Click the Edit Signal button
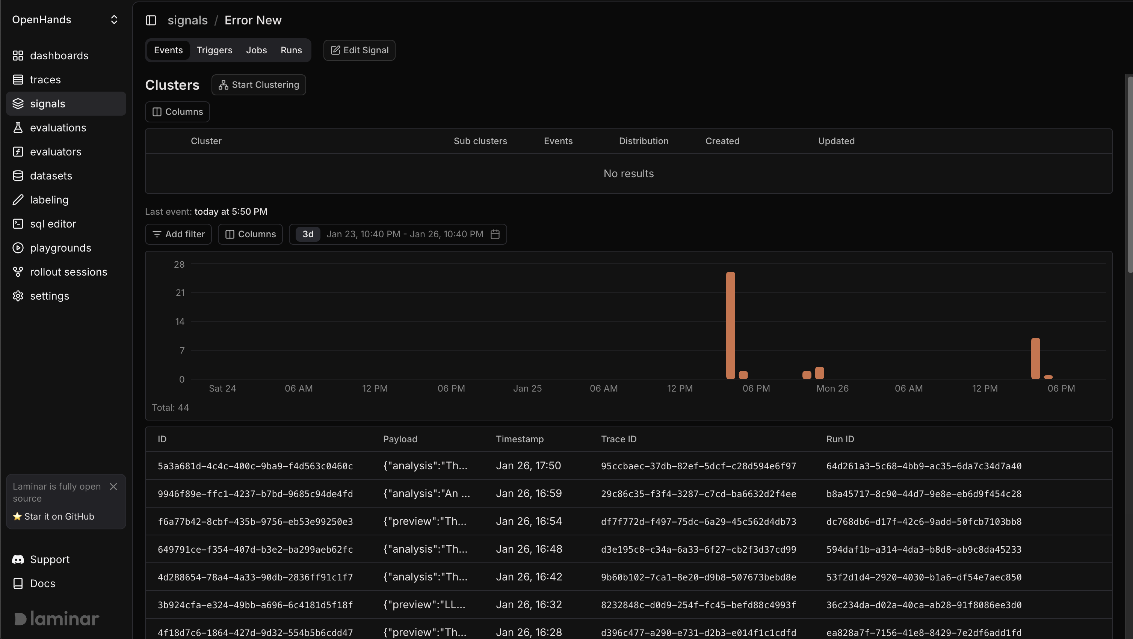The height and width of the screenshot is (639, 1133). [359, 50]
